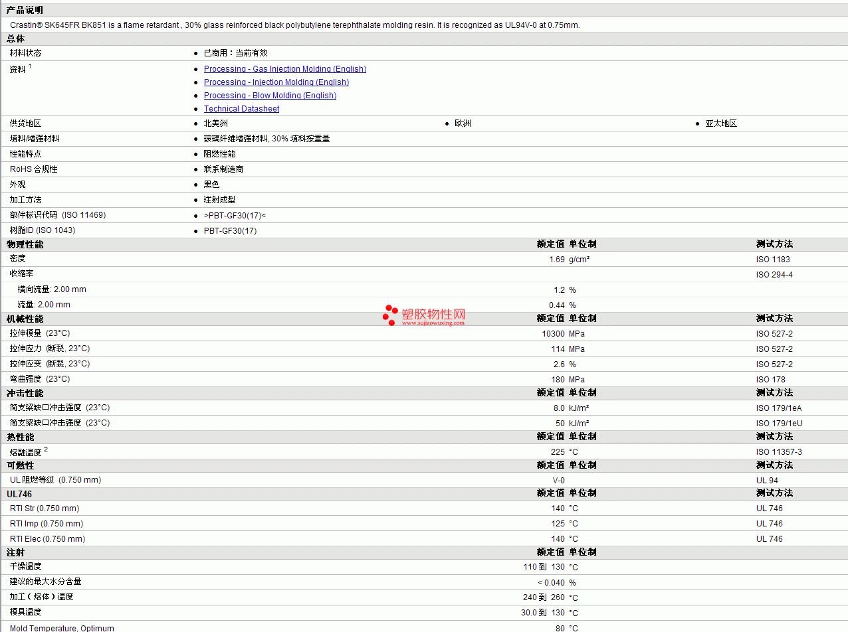Screen dimensions: 848x632
Task: Click the 黑色 appearance value
Action: pyautogui.click(x=211, y=185)
